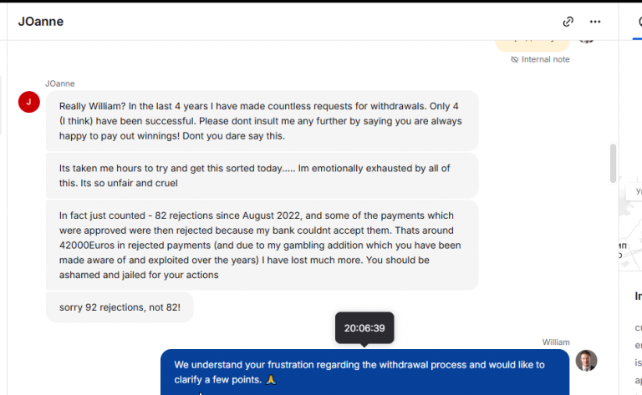Image resolution: width=642 pixels, height=395 pixels.
Task: Select the message about 82 rejections since August 2022
Action: (262, 246)
